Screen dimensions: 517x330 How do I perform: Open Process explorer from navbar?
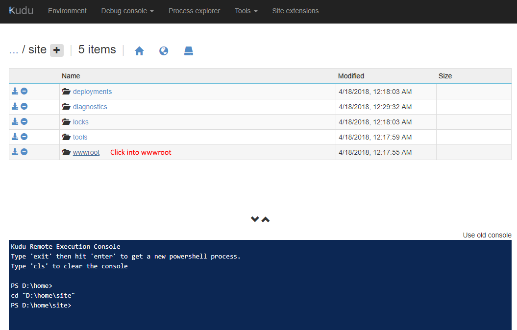click(x=194, y=11)
